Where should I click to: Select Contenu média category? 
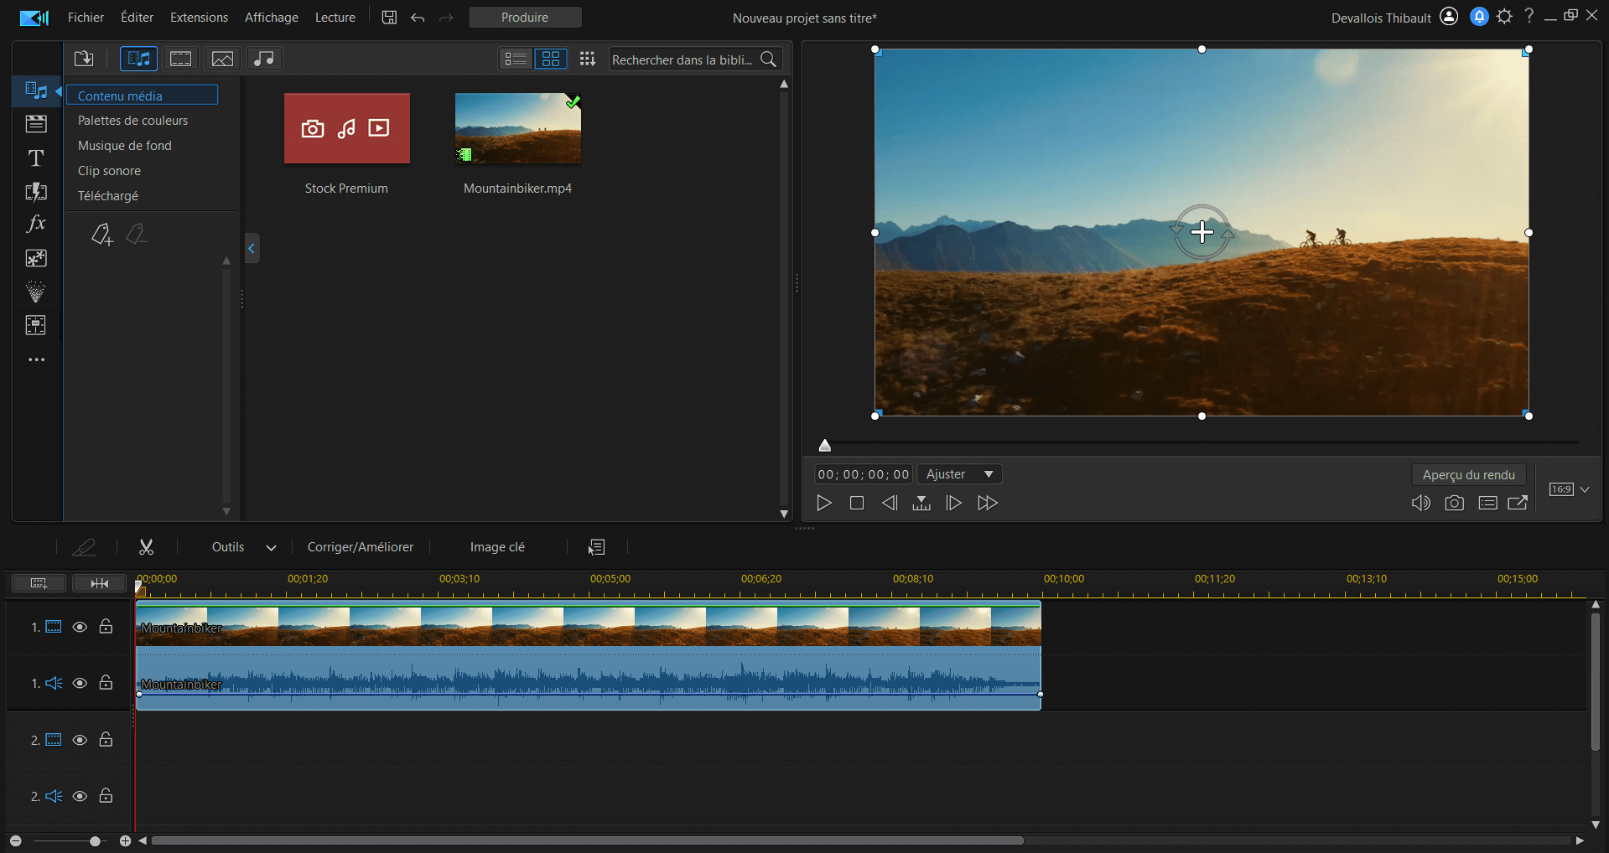pyautogui.click(x=143, y=96)
